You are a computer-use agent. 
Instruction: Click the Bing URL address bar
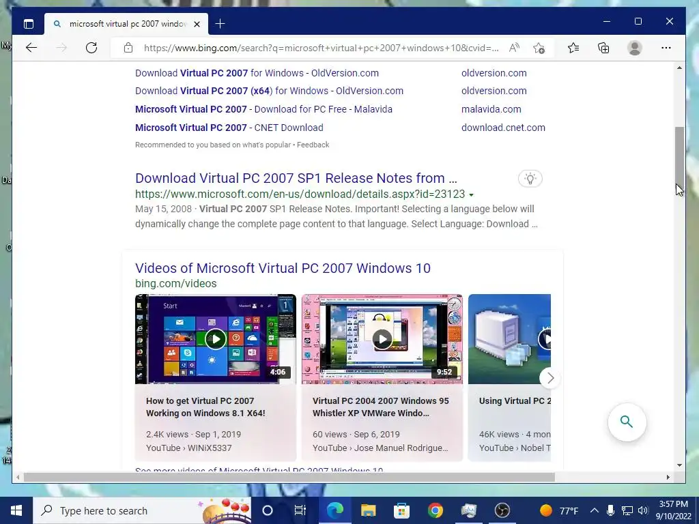coord(321,48)
